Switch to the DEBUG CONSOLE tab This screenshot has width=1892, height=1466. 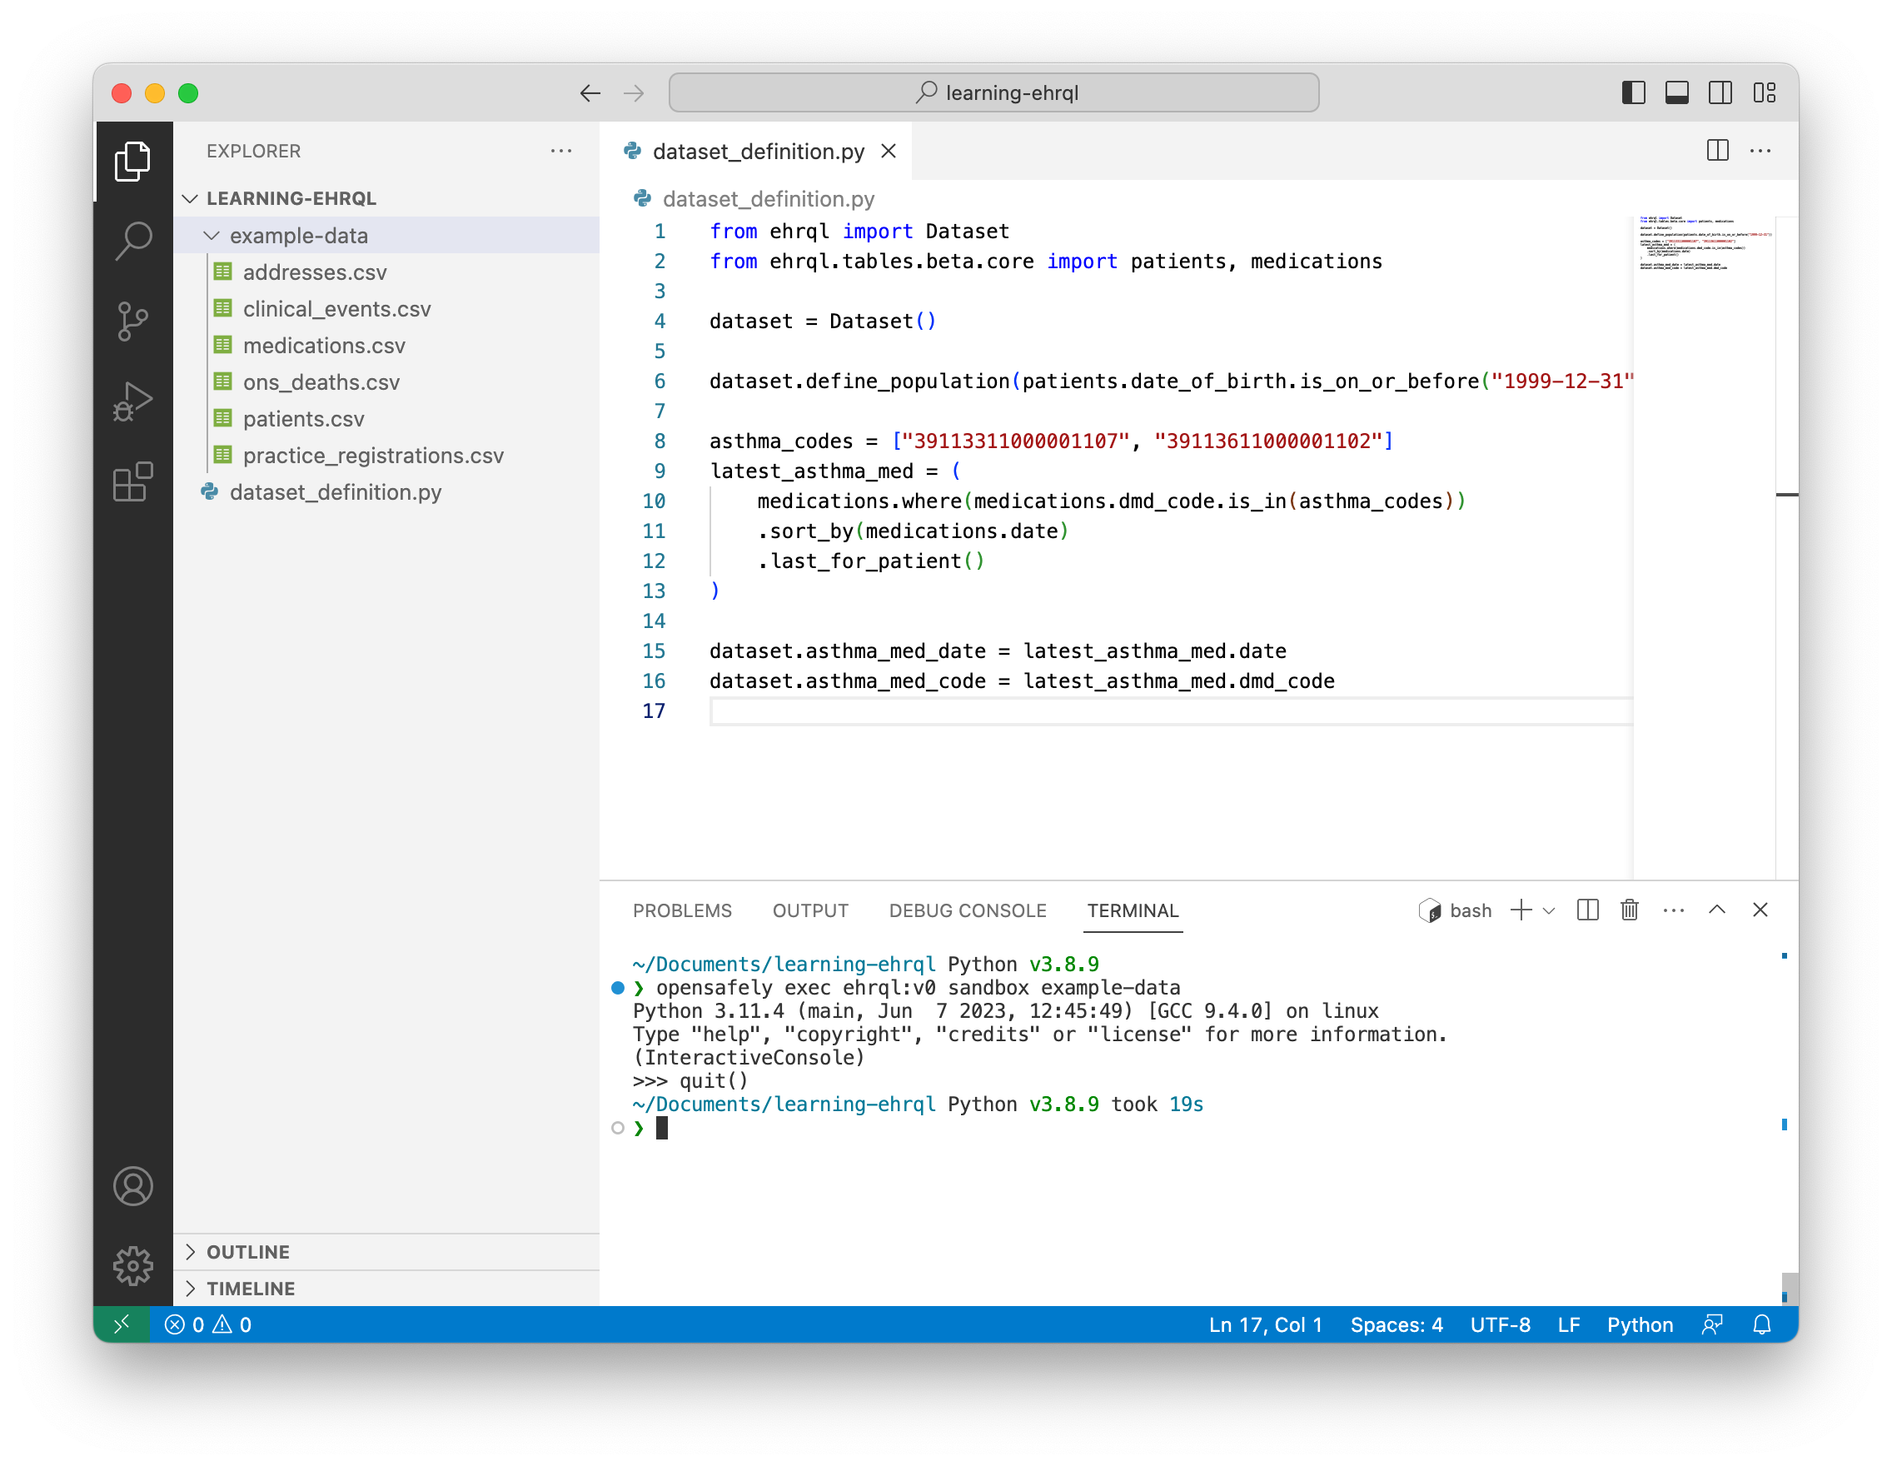(967, 910)
